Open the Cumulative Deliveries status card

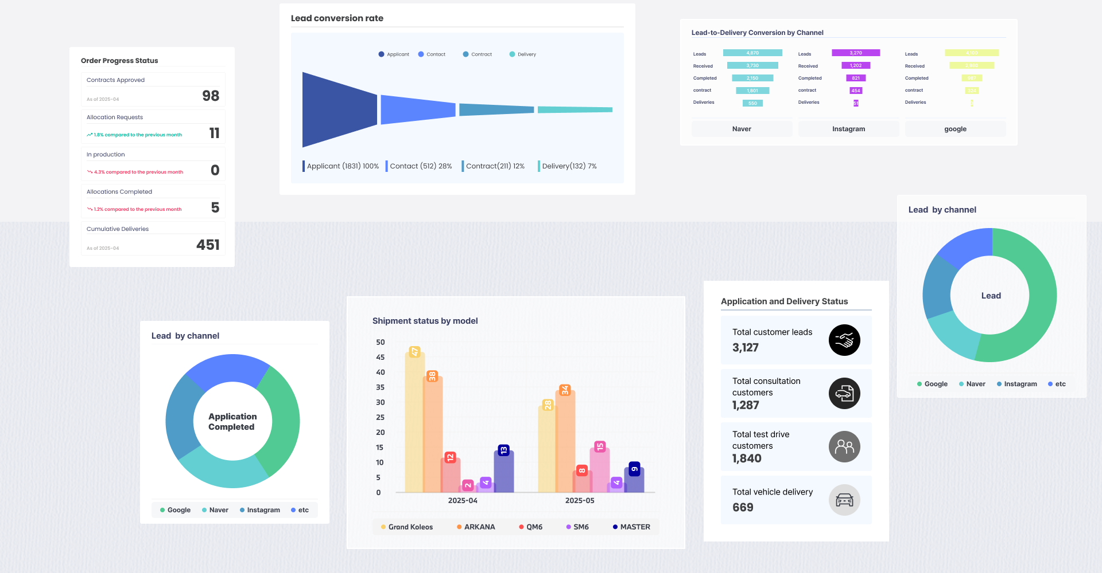pos(153,238)
